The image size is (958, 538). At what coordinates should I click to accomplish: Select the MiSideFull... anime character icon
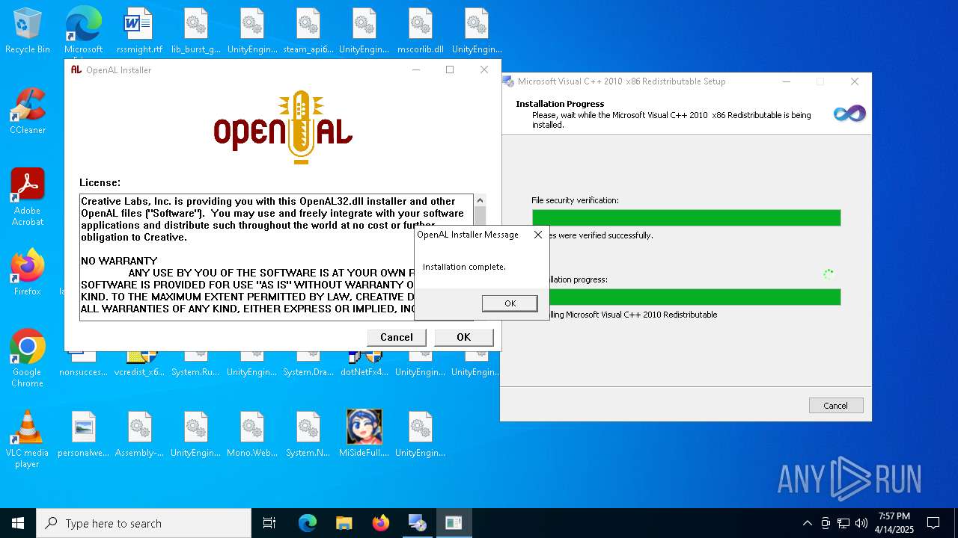(x=364, y=434)
